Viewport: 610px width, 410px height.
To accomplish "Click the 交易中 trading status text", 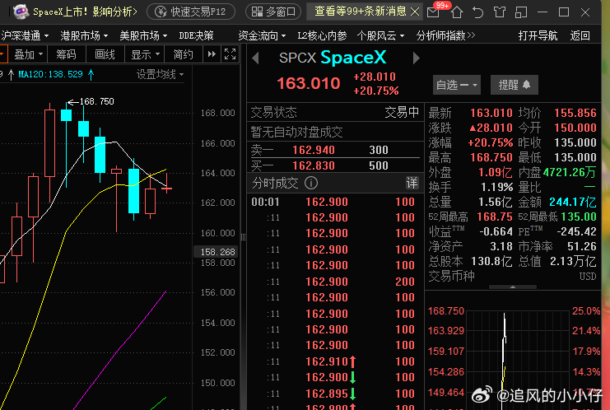I will point(402,113).
